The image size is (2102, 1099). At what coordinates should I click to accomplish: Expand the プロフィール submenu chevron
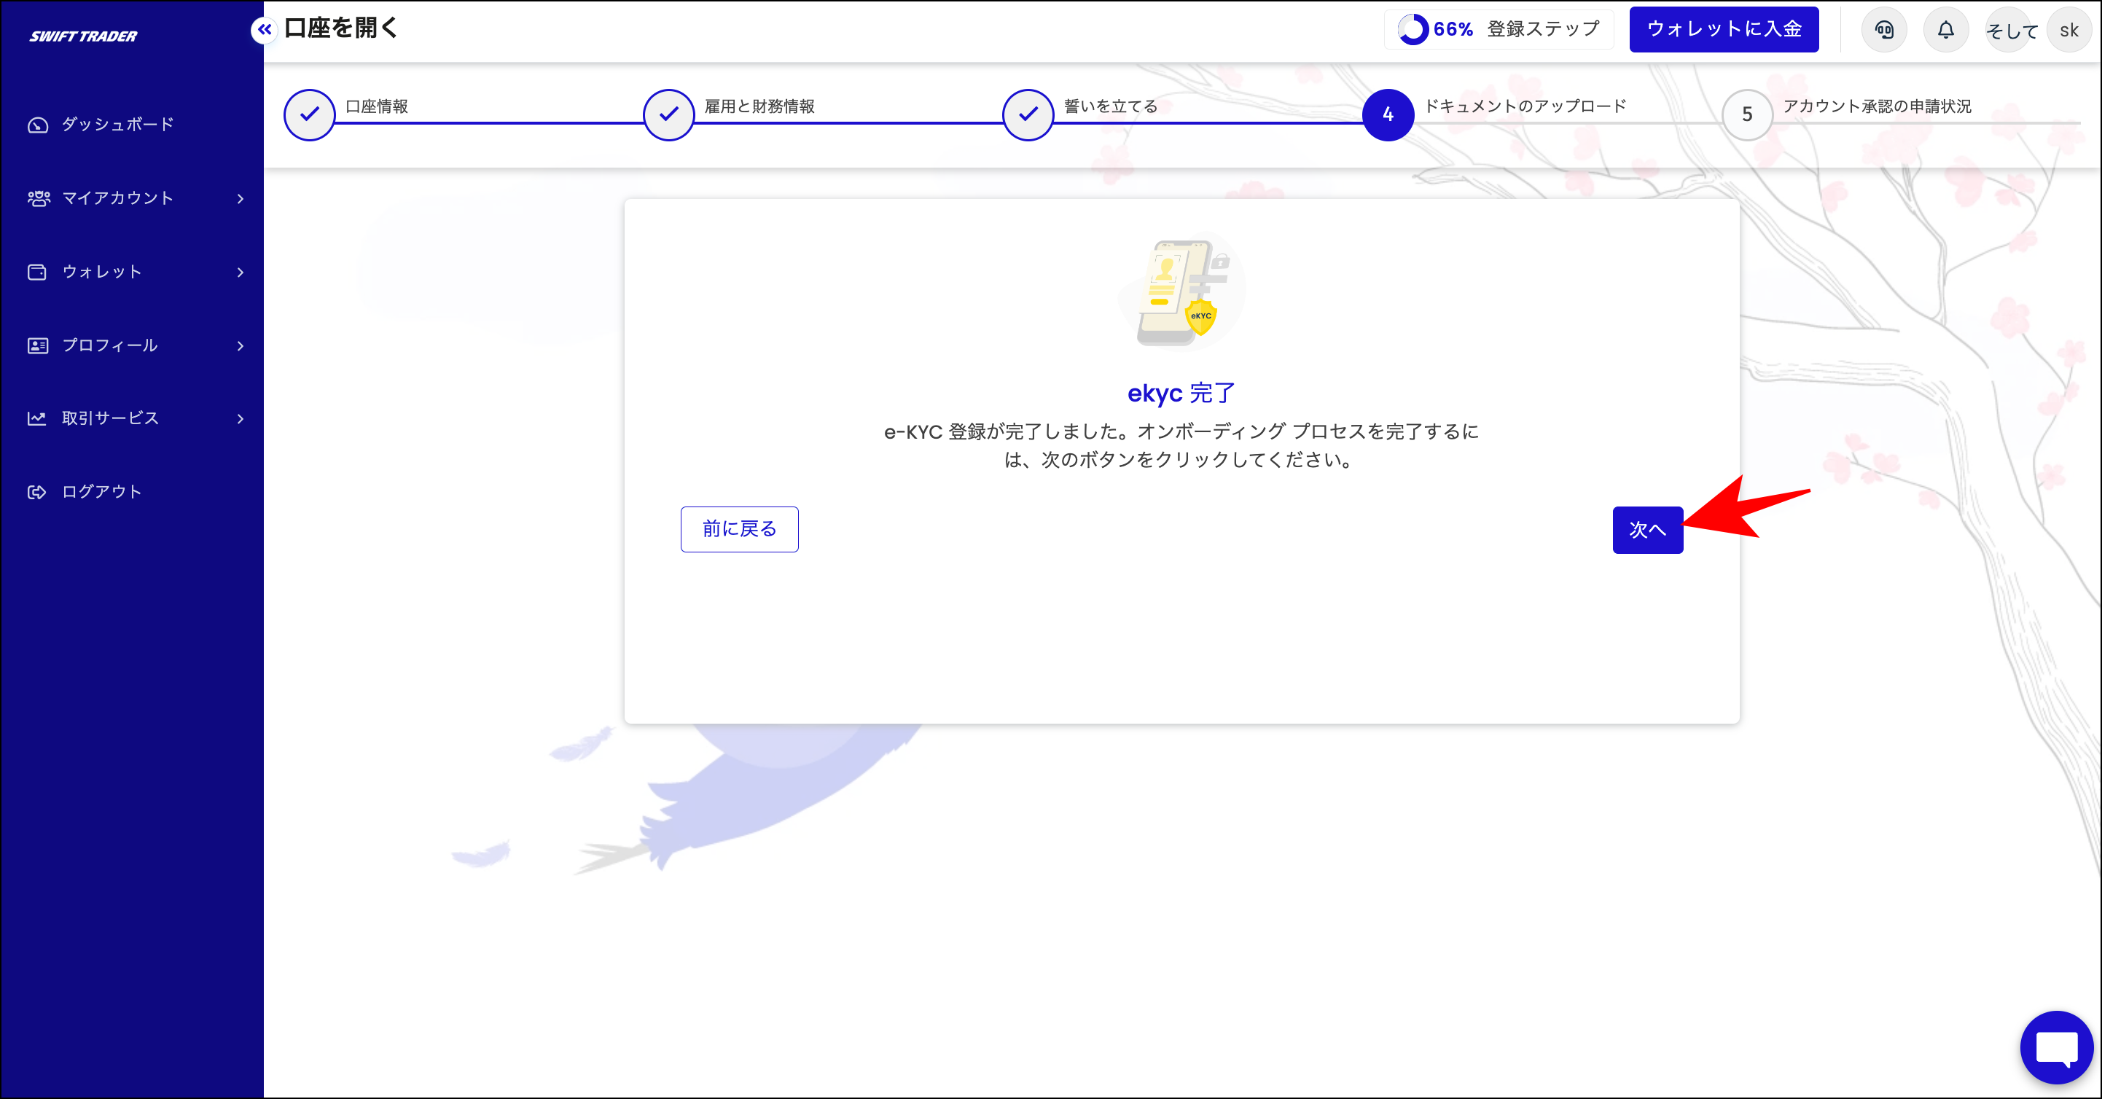(240, 346)
